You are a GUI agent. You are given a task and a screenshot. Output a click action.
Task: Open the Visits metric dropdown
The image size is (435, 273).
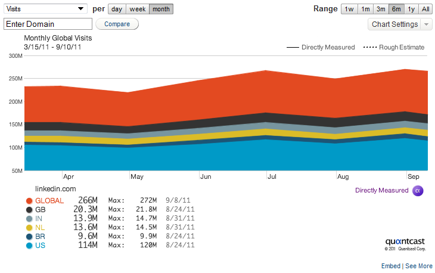[45, 9]
